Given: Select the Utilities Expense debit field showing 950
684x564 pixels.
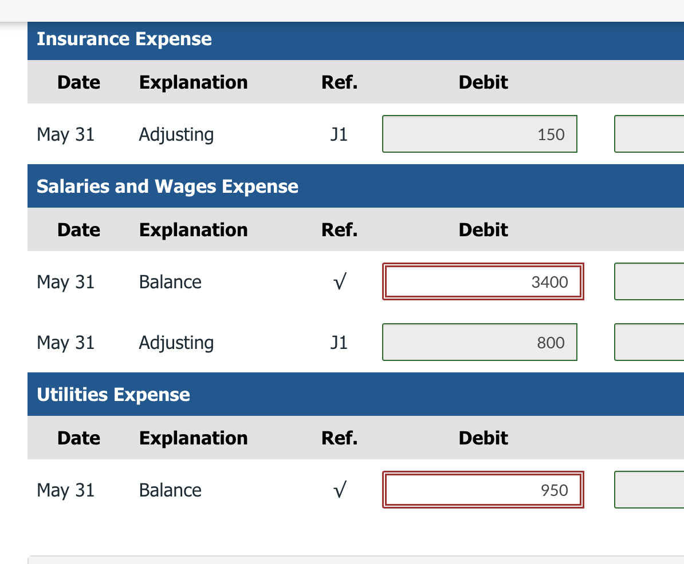Looking at the screenshot, I should [x=483, y=490].
